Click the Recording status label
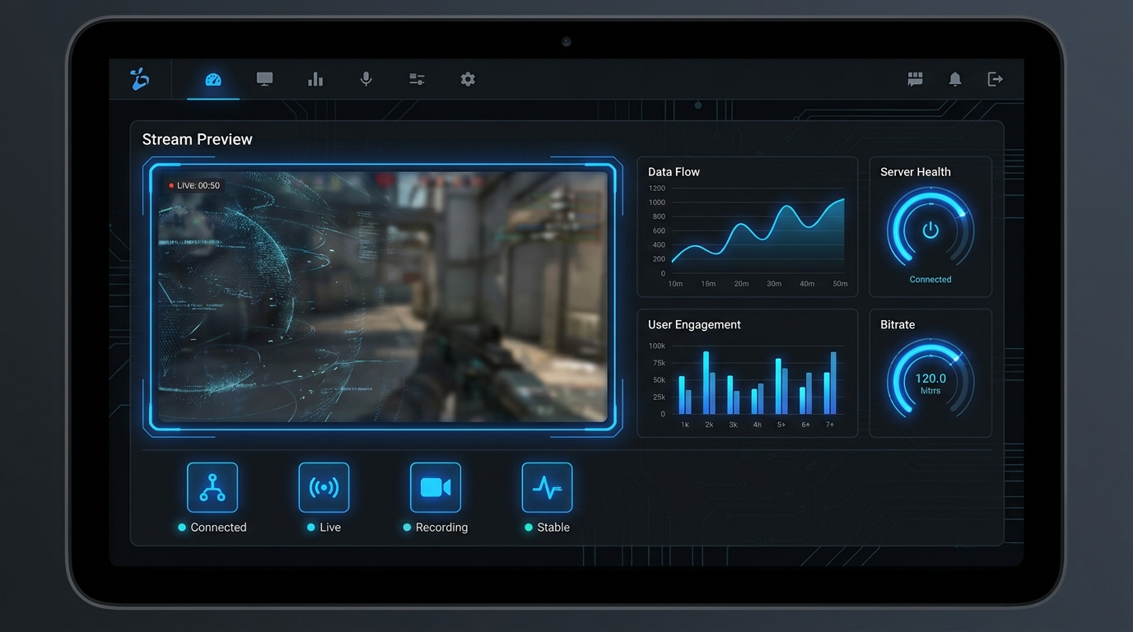Viewport: 1133px width, 632px height. [441, 527]
